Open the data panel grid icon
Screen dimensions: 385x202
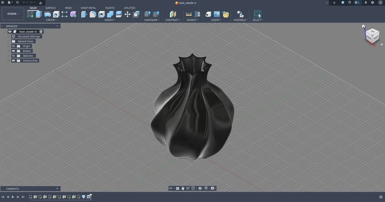(3, 2)
